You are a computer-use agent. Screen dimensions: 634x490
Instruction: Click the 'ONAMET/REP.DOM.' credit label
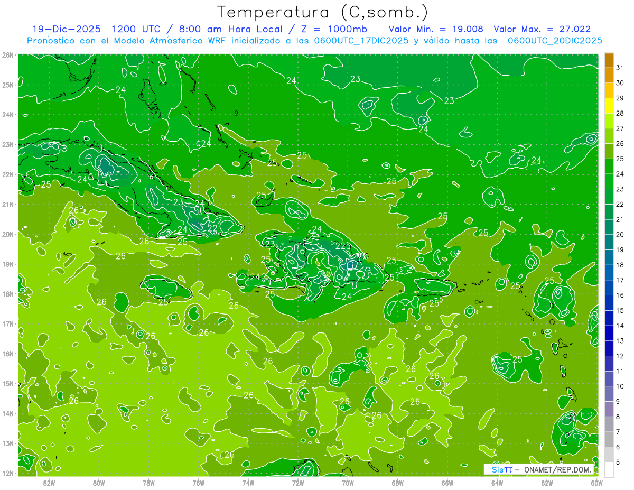click(557, 469)
